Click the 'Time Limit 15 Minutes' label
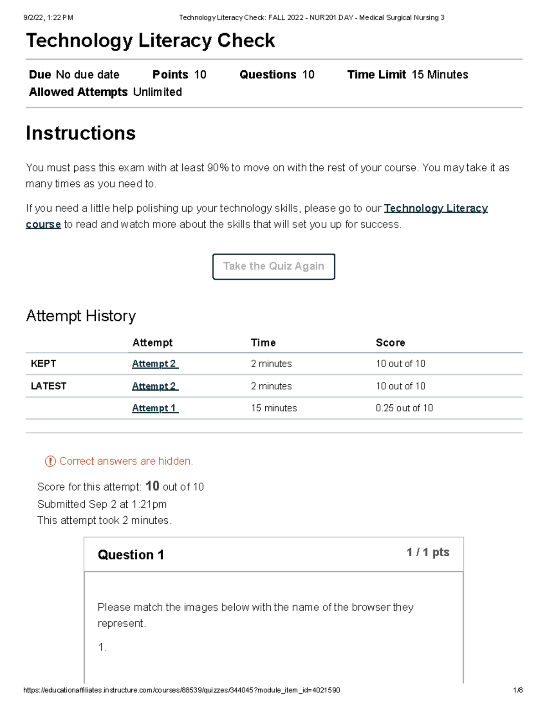The width and height of the screenshot is (547, 708). click(x=408, y=74)
